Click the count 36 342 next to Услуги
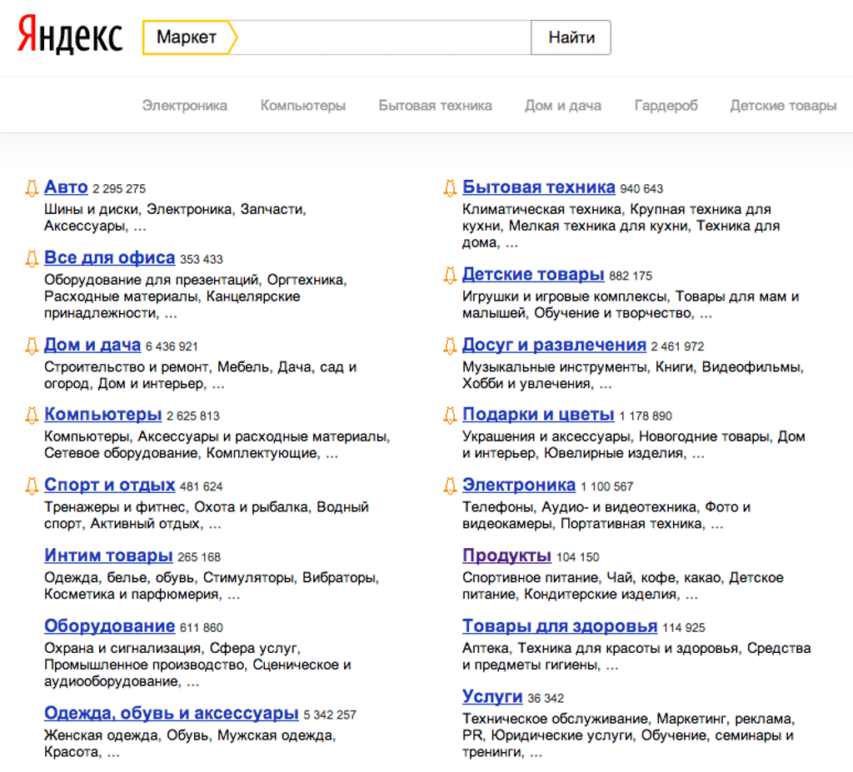 546,699
